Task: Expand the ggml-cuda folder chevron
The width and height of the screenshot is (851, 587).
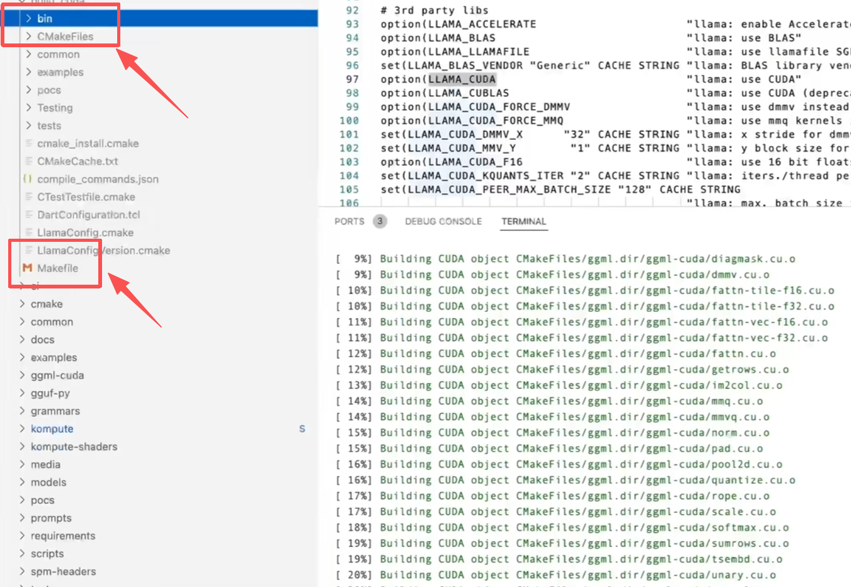Action: pos(22,375)
